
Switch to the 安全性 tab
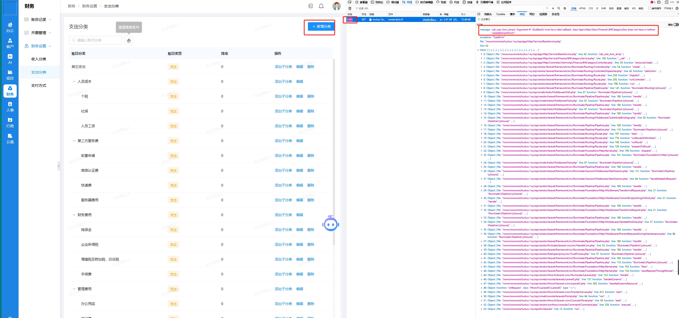[555, 14]
